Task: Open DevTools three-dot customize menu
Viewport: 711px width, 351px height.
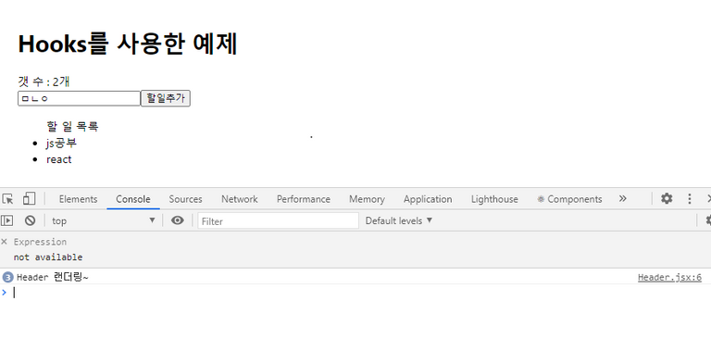Action: coord(689,198)
